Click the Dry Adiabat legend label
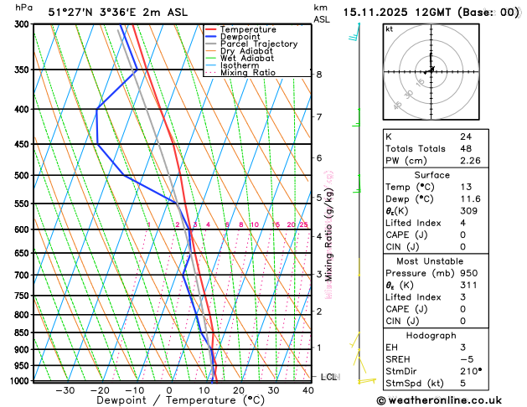Screen dimensions: 527x407 246,51
